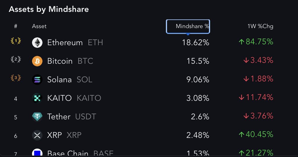Click the Solana logo icon

coord(37,79)
